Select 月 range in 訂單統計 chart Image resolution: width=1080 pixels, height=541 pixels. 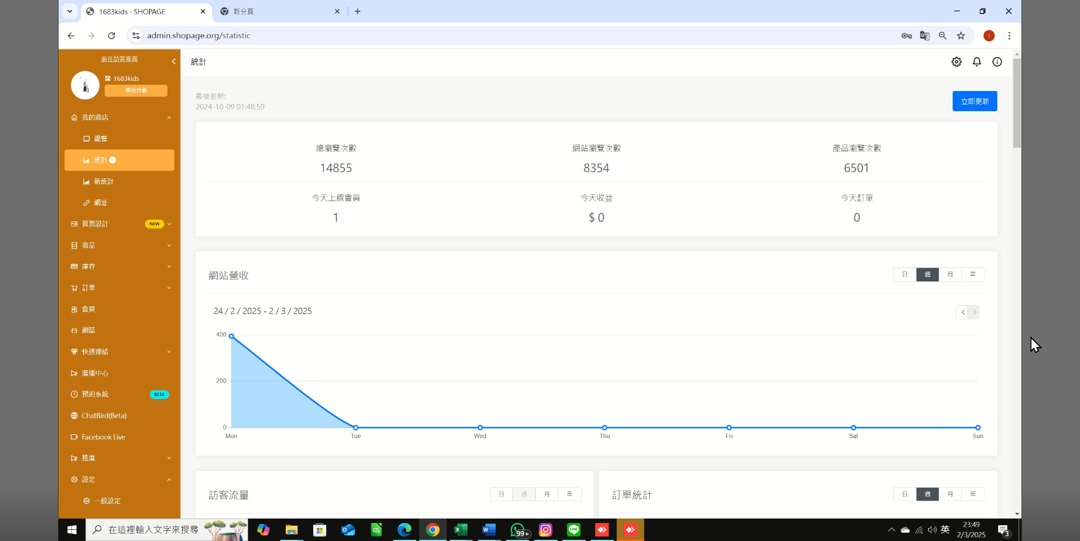coord(950,494)
